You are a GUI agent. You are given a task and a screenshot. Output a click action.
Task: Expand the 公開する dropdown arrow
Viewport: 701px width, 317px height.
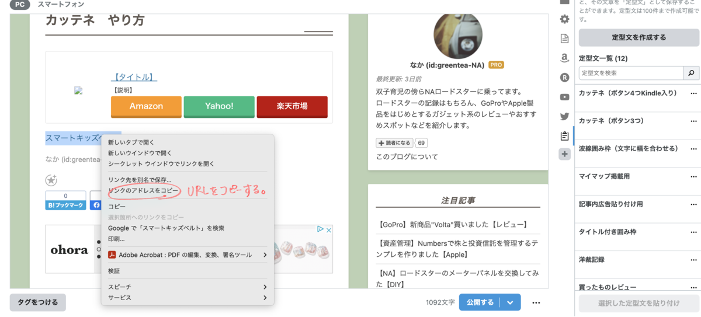click(x=510, y=302)
